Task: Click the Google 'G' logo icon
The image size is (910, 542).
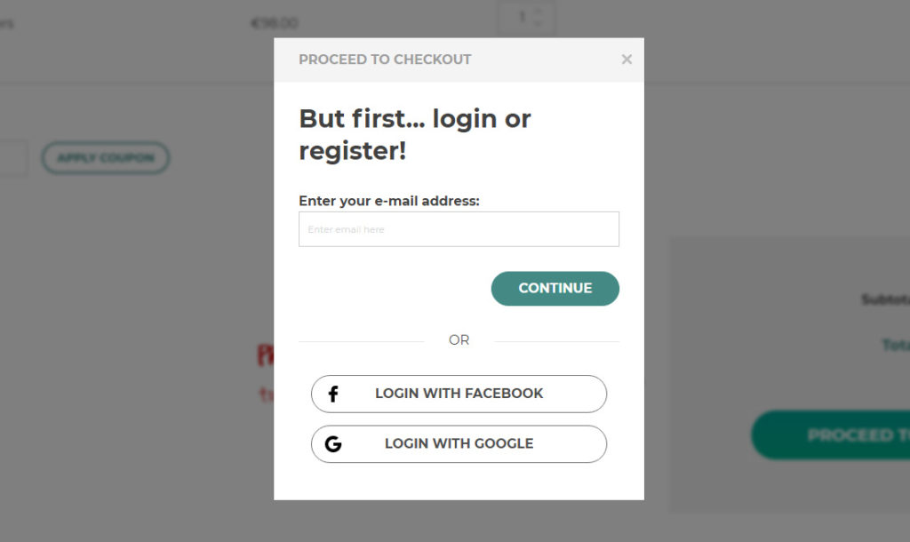Action: 333,444
